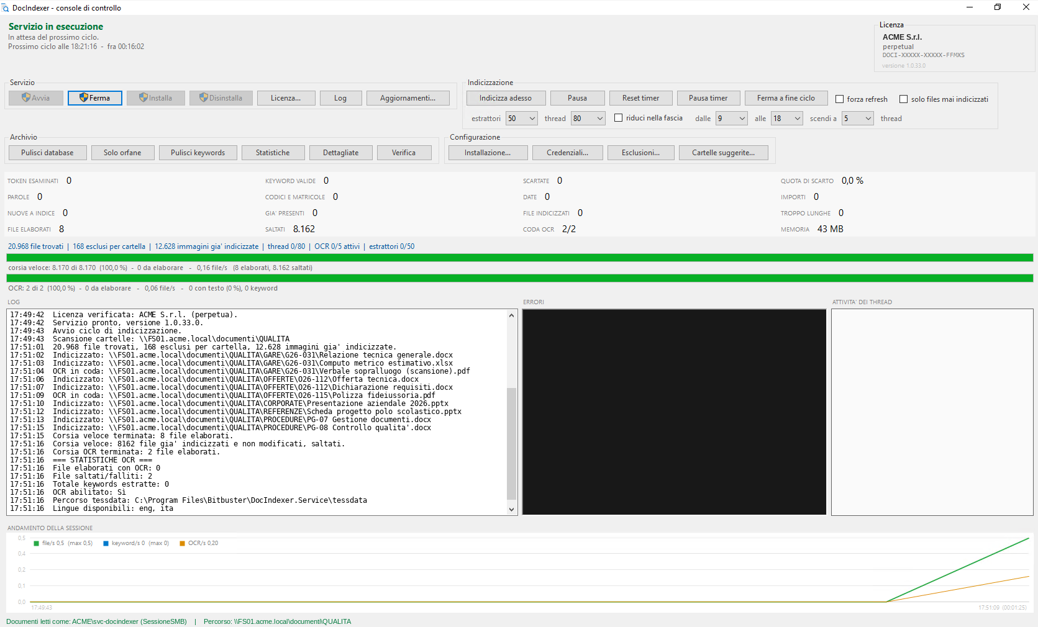Click Pulisci keywords button
The image size is (1038, 627).
(x=198, y=153)
